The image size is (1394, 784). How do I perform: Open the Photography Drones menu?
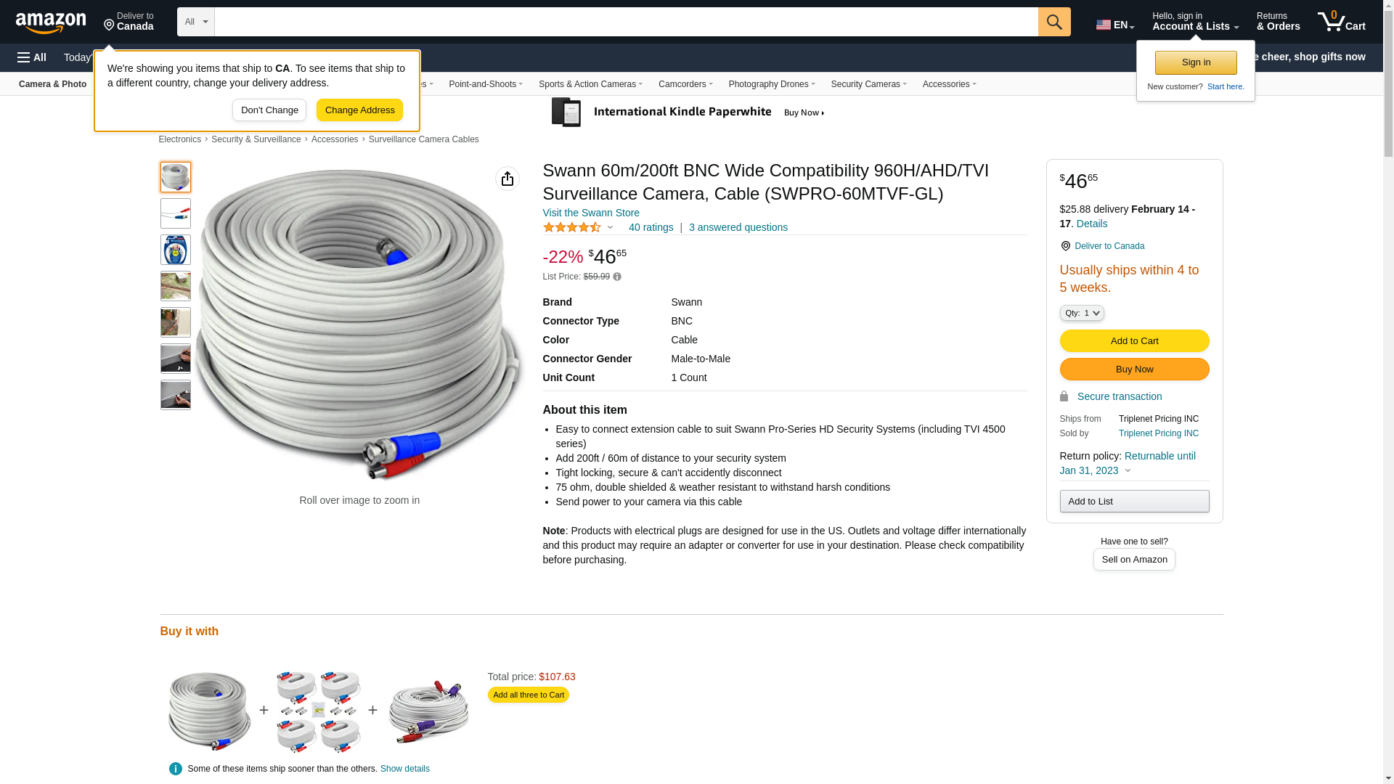pyautogui.click(x=771, y=84)
